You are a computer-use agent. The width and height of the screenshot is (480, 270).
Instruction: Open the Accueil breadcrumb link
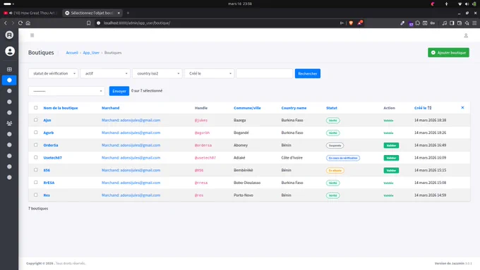point(72,53)
